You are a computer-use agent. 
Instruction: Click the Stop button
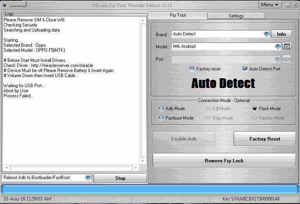click(120, 178)
